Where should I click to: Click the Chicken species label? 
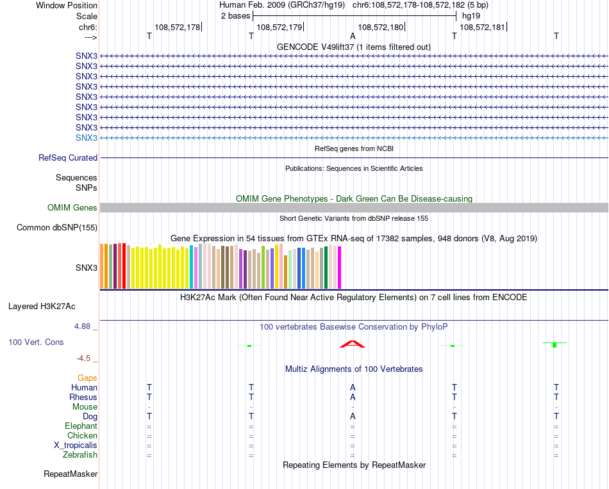click(x=82, y=435)
